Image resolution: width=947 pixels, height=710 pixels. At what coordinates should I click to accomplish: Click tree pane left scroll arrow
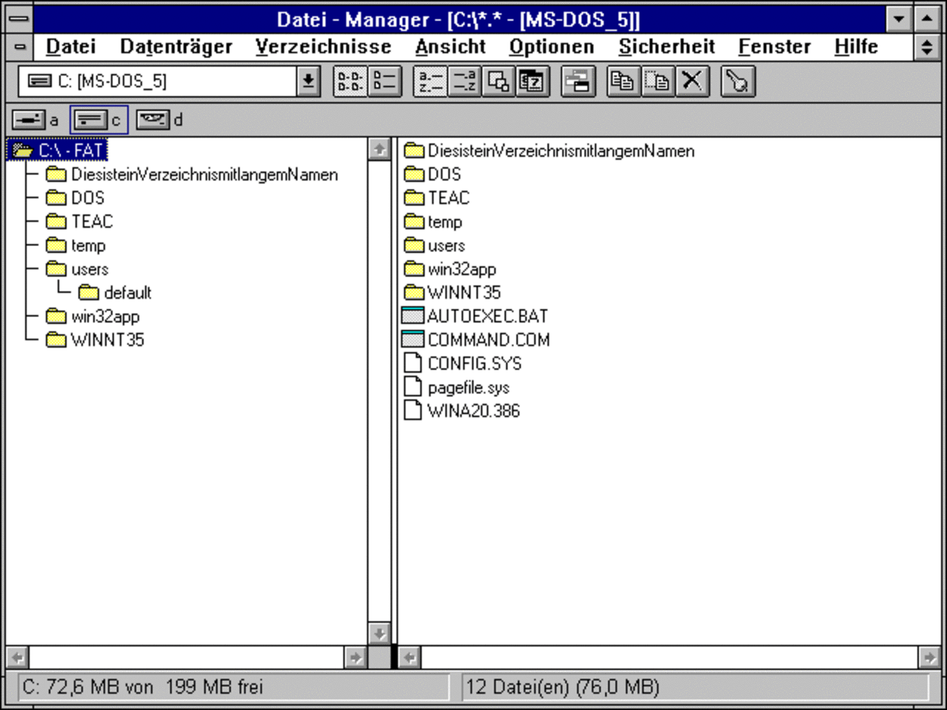[x=18, y=657]
